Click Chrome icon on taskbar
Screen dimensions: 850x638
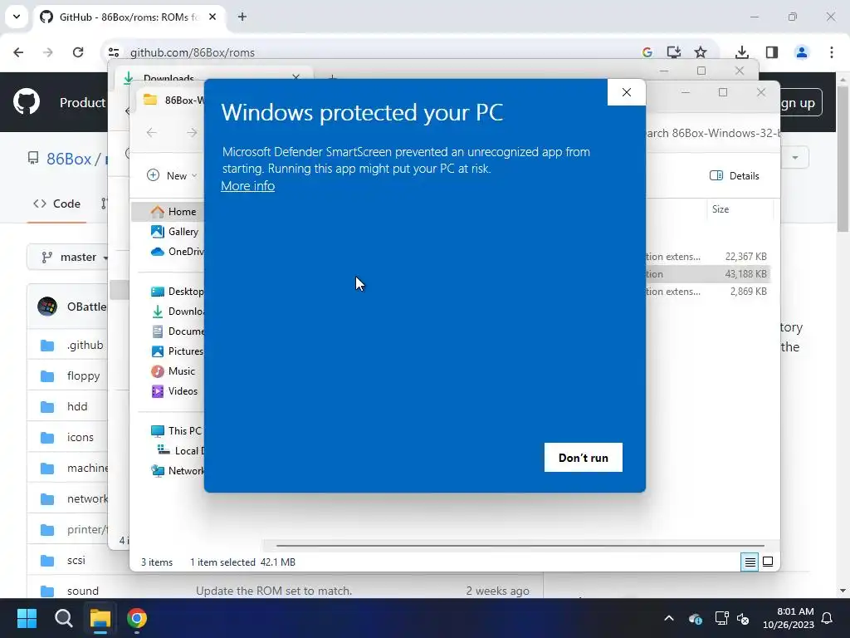click(x=137, y=618)
